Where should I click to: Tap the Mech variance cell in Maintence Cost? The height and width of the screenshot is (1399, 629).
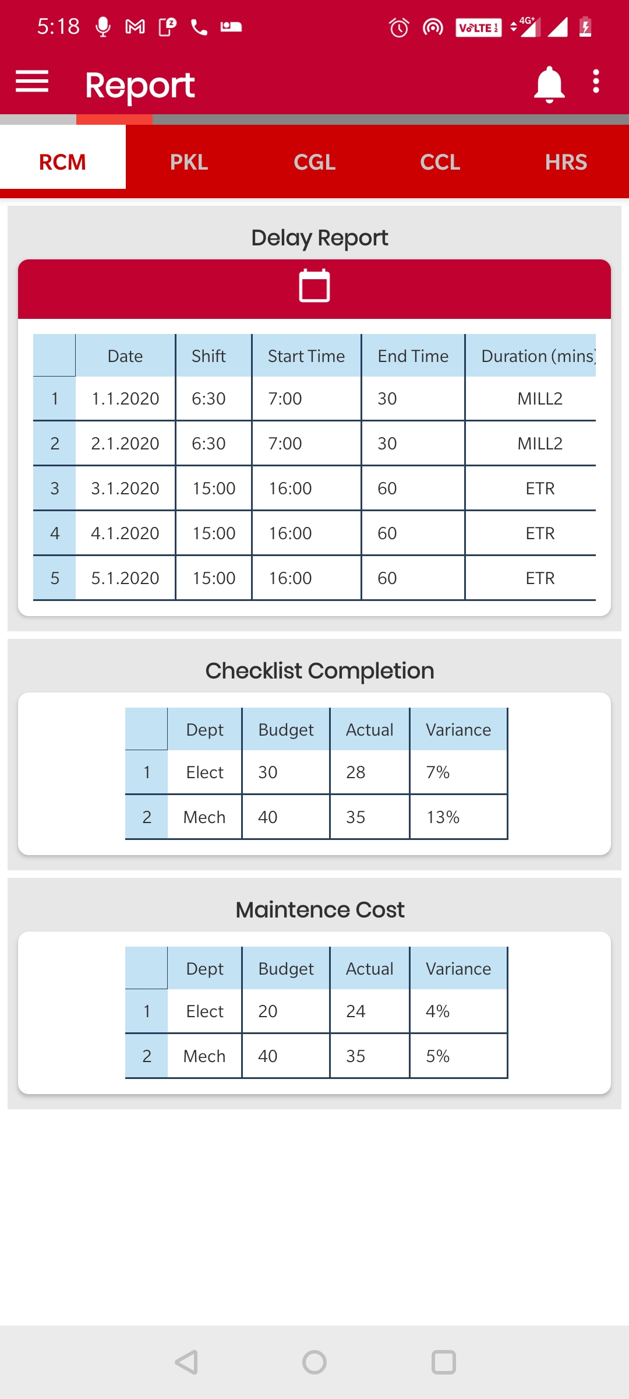(438, 1056)
